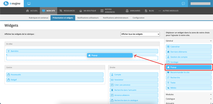Click the monitor preview icon in top bar

(x=29, y=3)
